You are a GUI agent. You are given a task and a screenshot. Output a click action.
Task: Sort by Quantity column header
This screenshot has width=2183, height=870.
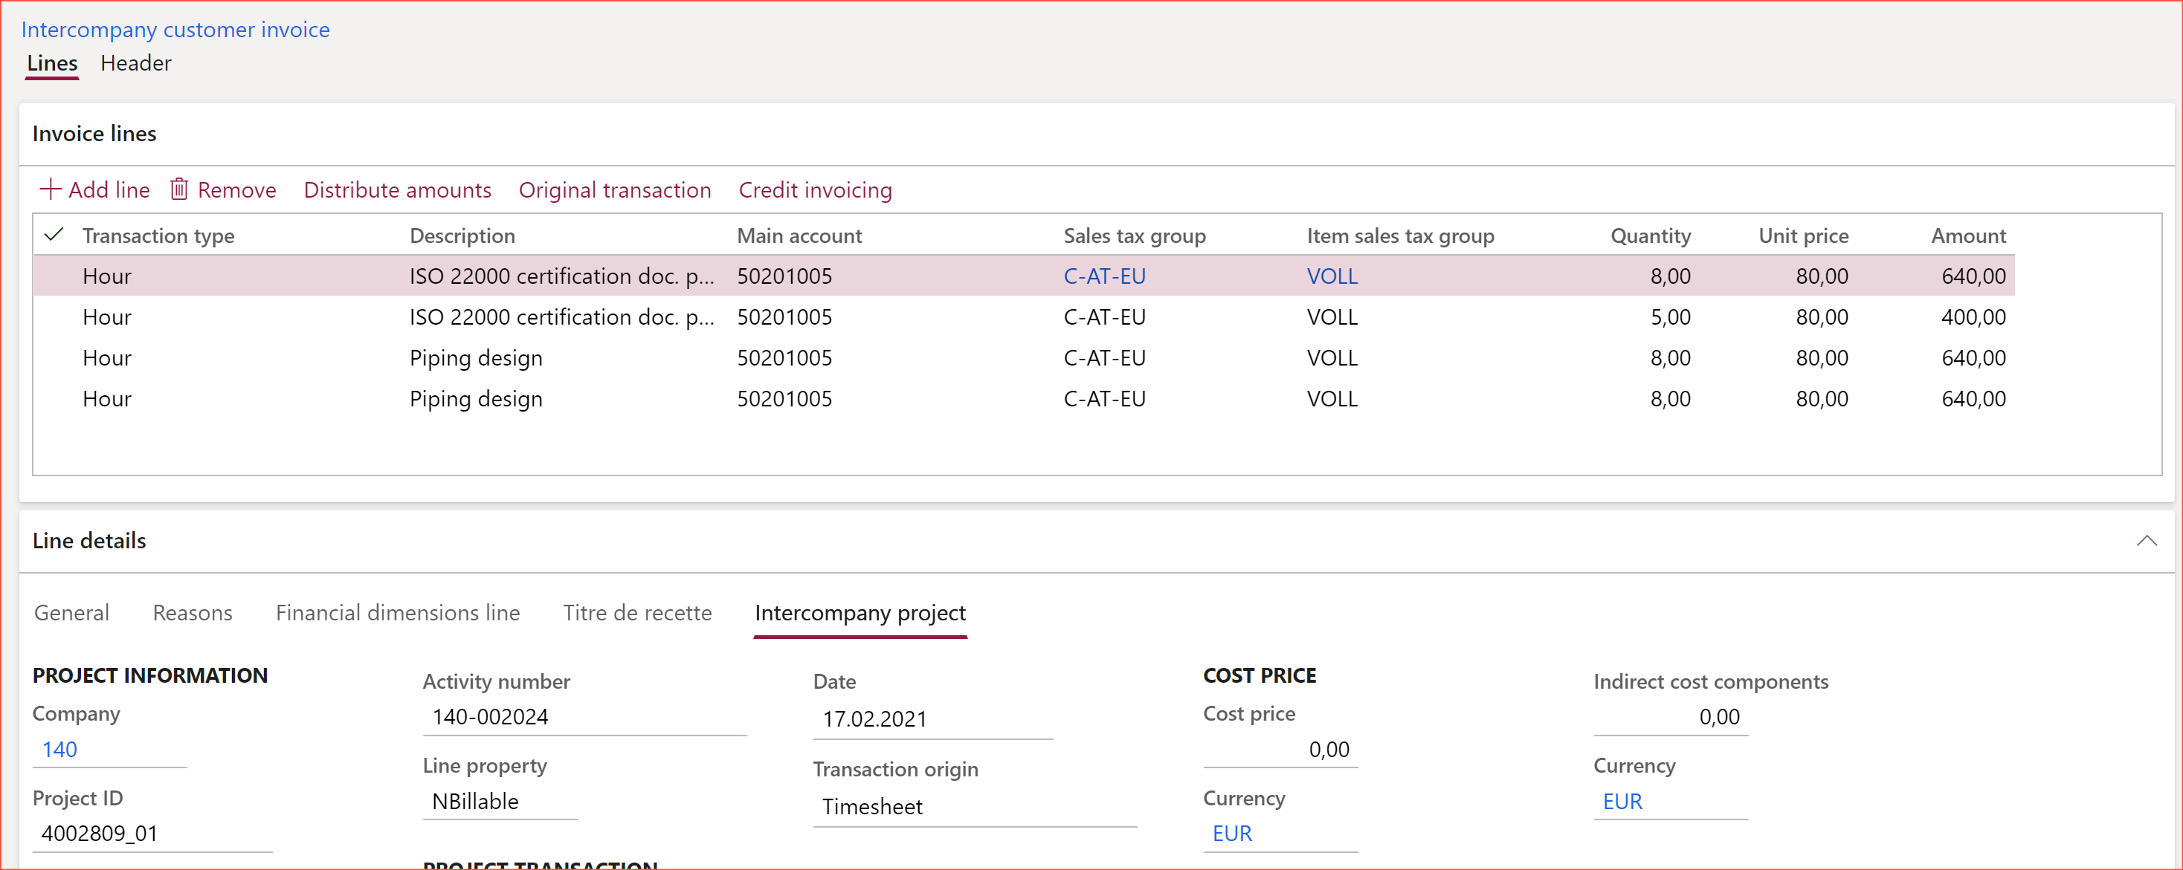(1650, 236)
